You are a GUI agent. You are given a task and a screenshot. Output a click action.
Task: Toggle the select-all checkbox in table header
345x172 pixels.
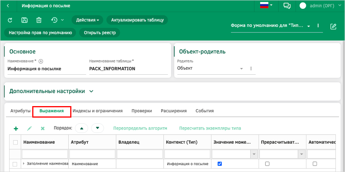[x=15, y=143]
